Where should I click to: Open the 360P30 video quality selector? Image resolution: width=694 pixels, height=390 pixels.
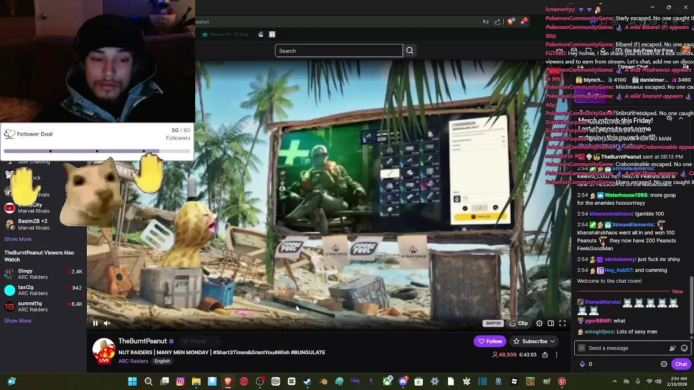point(493,323)
